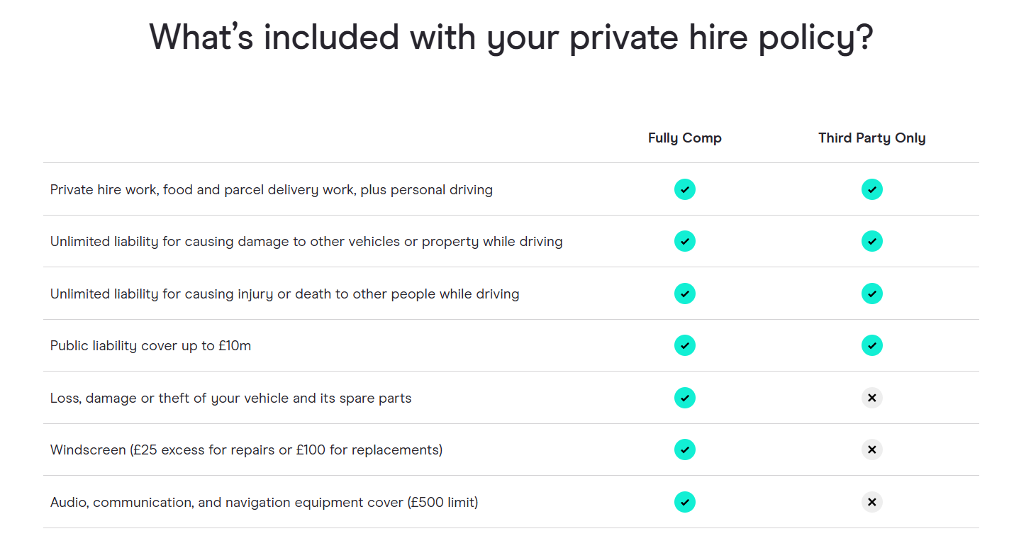1031x558 pixels.
Task: Click the Loss, damage or theft row label
Action: pos(230,398)
